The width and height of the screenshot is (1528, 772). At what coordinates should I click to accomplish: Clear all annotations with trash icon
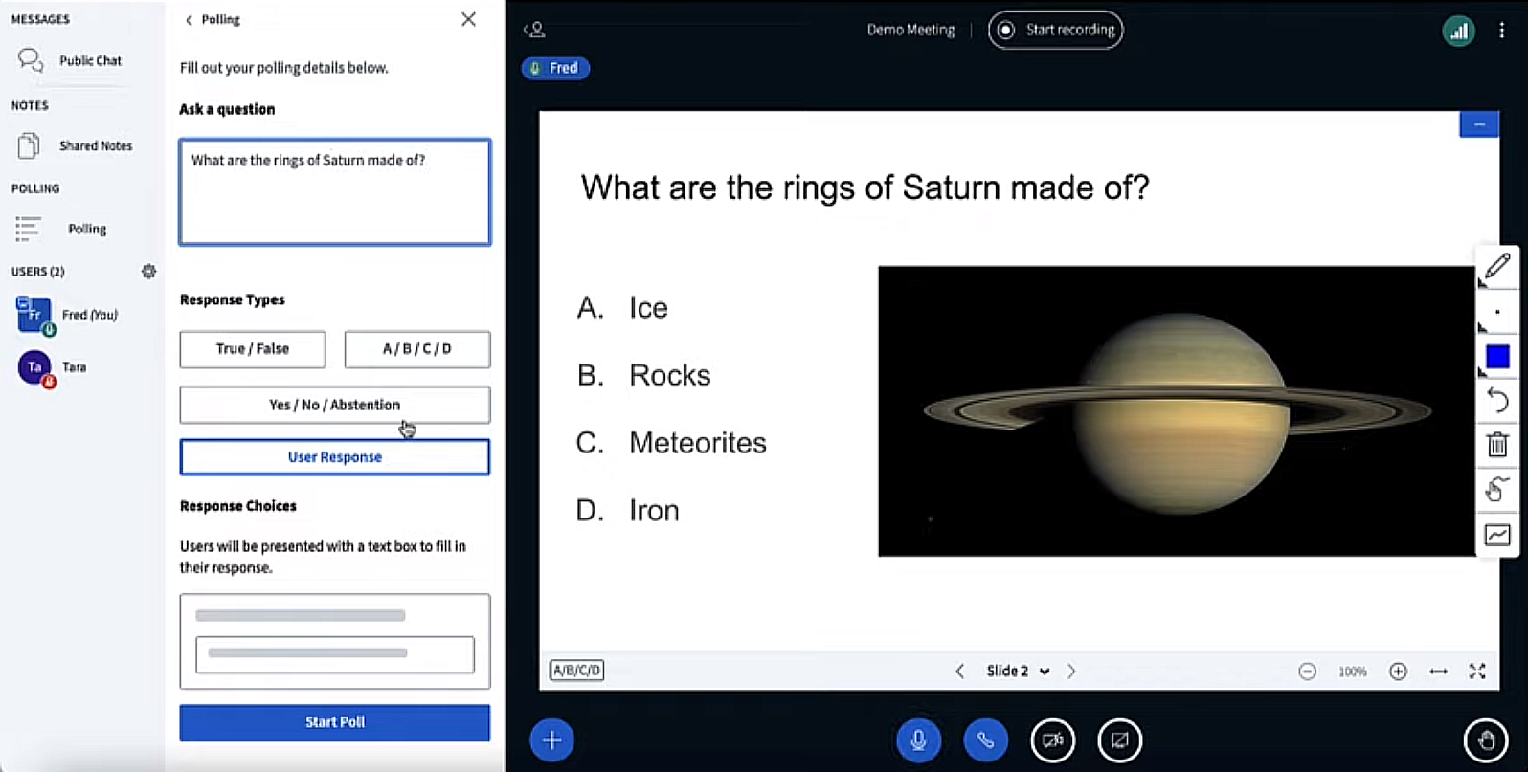(1497, 445)
